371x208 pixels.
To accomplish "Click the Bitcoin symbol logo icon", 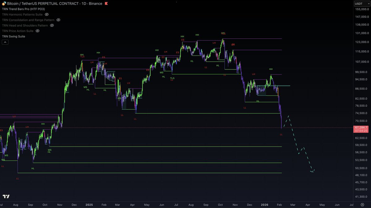I will (x=4, y=4).
